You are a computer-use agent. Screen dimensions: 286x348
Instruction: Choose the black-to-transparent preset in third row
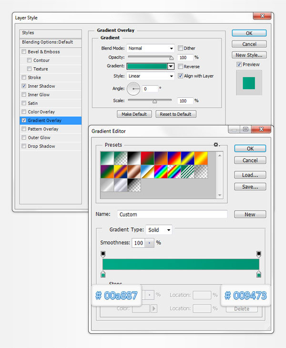pyautogui.click(x=134, y=185)
